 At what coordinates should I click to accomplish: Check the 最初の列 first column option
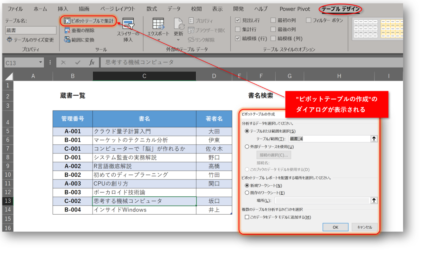click(274, 20)
